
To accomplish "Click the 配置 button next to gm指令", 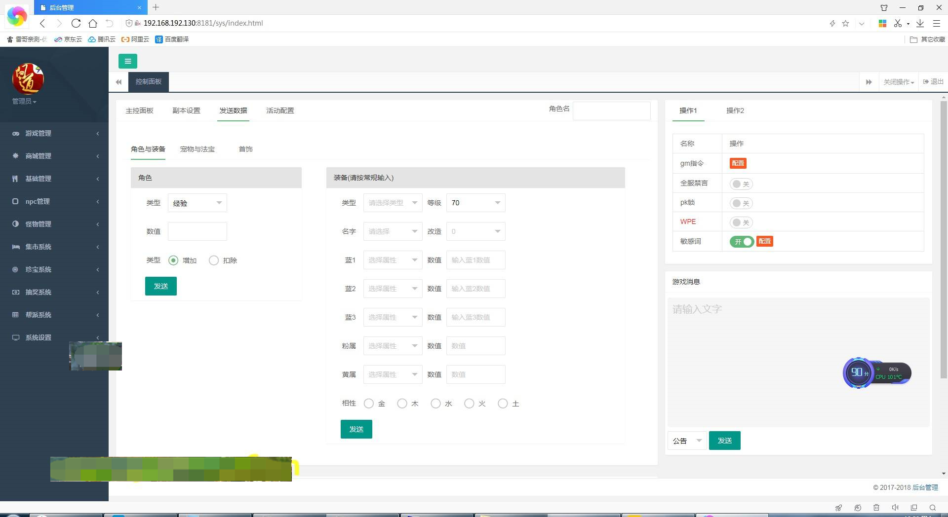I will [738, 163].
